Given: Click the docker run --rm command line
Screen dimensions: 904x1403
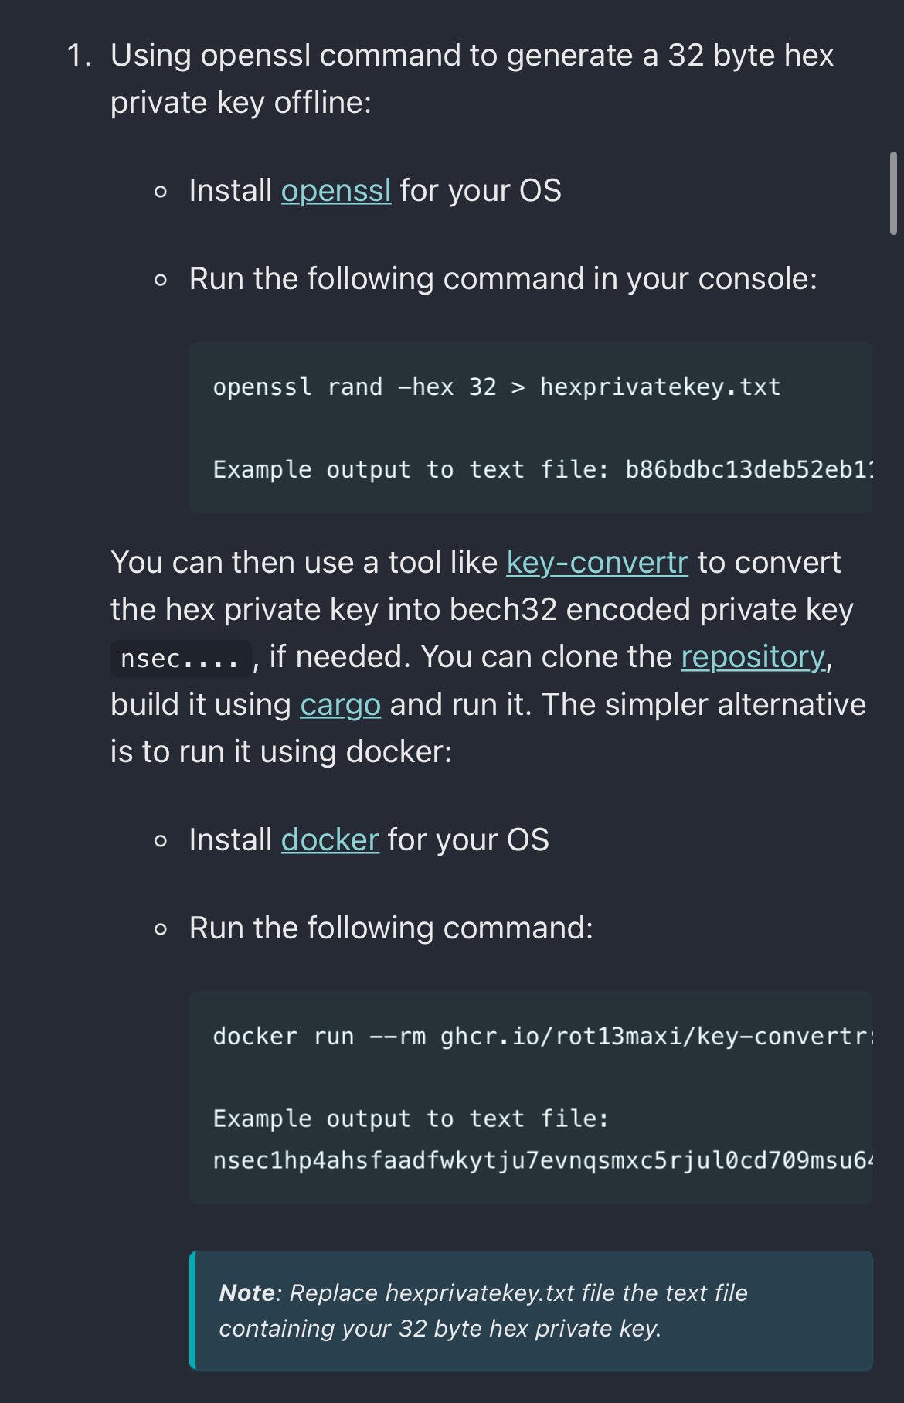Looking at the screenshot, I should click(543, 1036).
